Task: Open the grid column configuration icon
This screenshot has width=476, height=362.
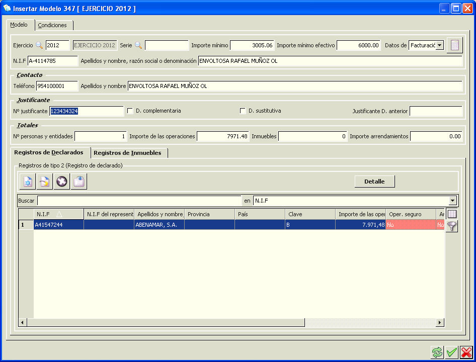Action: (x=452, y=214)
